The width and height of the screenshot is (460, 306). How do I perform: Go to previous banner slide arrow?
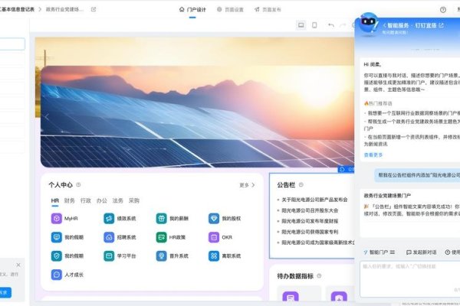(x=47, y=117)
